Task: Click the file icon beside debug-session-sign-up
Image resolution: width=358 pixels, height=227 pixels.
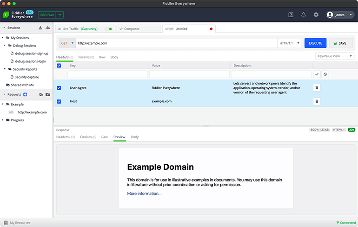Action: (x=12, y=53)
